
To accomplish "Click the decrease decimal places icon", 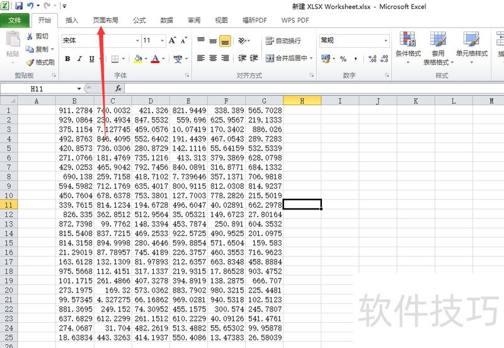I will pos(384,59).
